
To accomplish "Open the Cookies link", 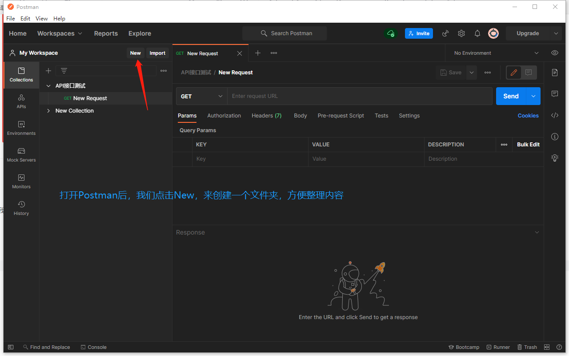I will (x=528, y=116).
